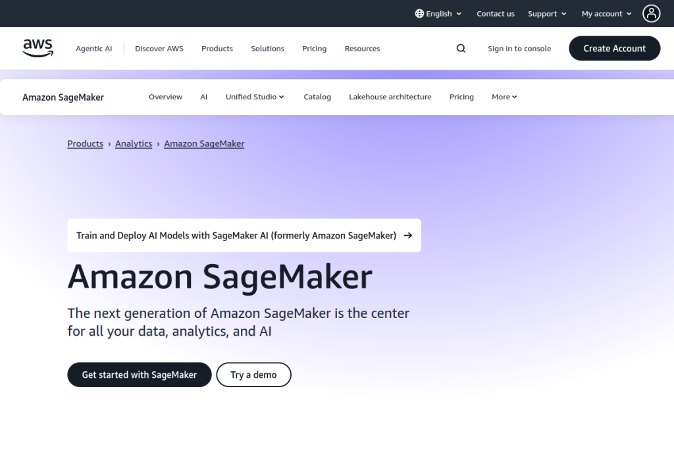Click the arrow icon in the SageMaker AI banner
This screenshot has width=674, height=449.
pos(408,235)
